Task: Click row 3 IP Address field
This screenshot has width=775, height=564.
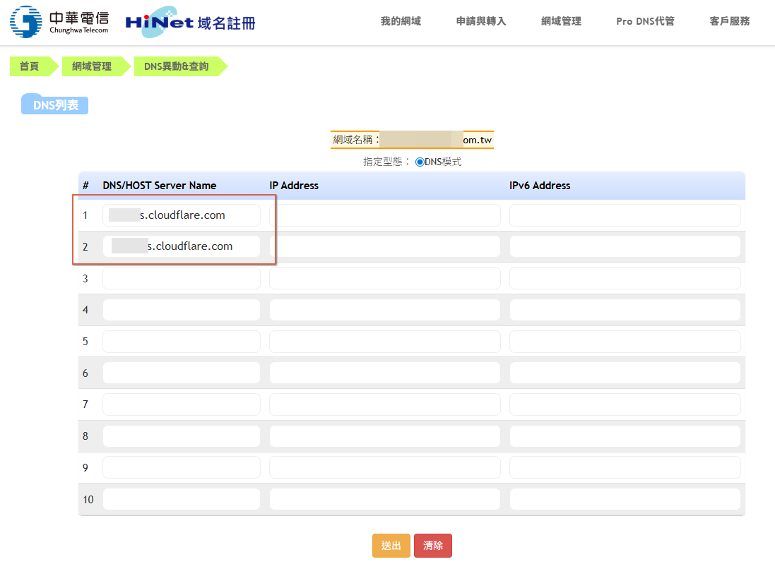Action: (384, 278)
